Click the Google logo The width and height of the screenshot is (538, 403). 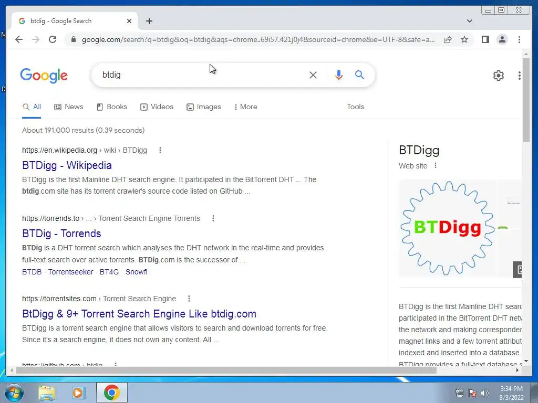[44, 76]
